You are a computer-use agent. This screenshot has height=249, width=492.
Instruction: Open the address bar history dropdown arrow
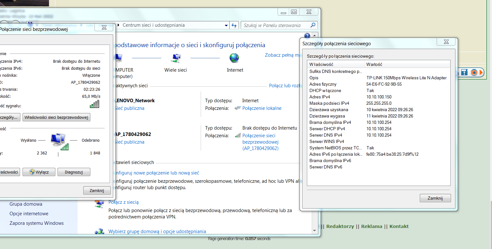coord(226,25)
